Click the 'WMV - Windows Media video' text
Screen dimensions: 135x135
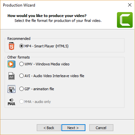47,64
